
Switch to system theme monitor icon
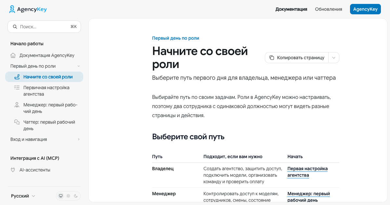(60, 196)
